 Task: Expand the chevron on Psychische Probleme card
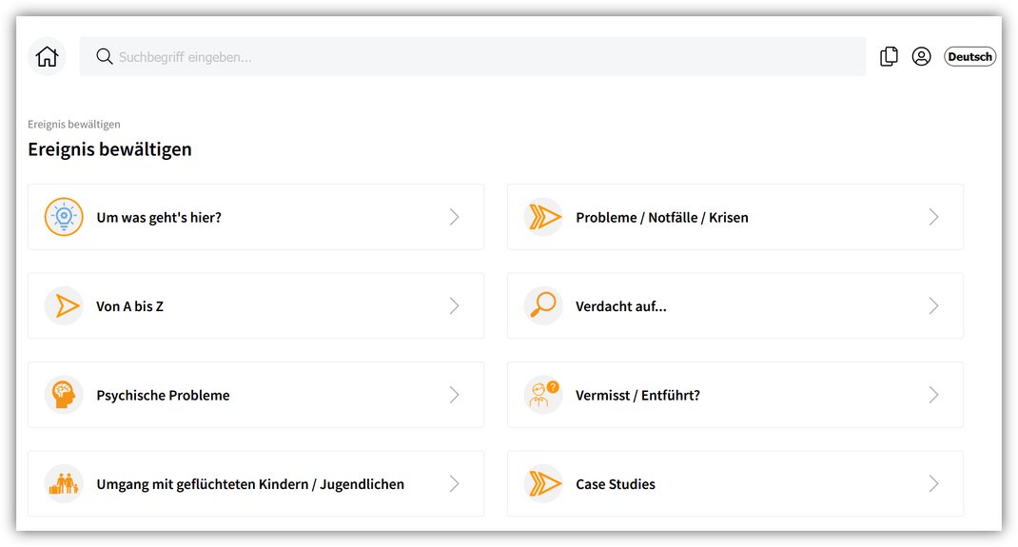[455, 395]
